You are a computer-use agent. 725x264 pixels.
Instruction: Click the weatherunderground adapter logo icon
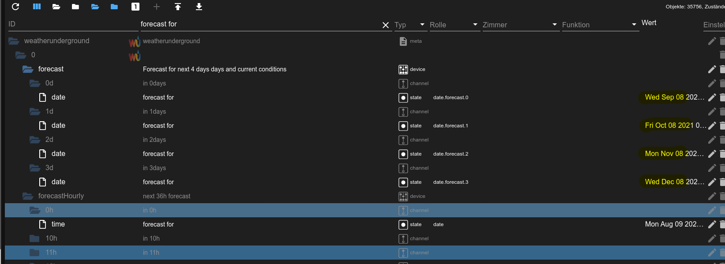135,41
